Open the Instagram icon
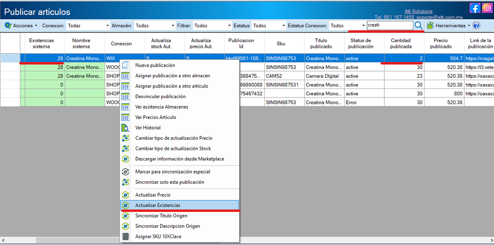This screenshot has height=245, width=494. point(487,8)
